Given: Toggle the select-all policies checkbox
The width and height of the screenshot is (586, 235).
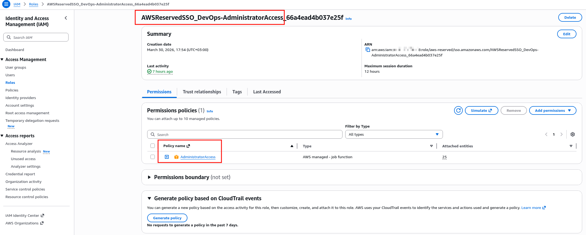Looking at the screenshot, I should 153,146.
